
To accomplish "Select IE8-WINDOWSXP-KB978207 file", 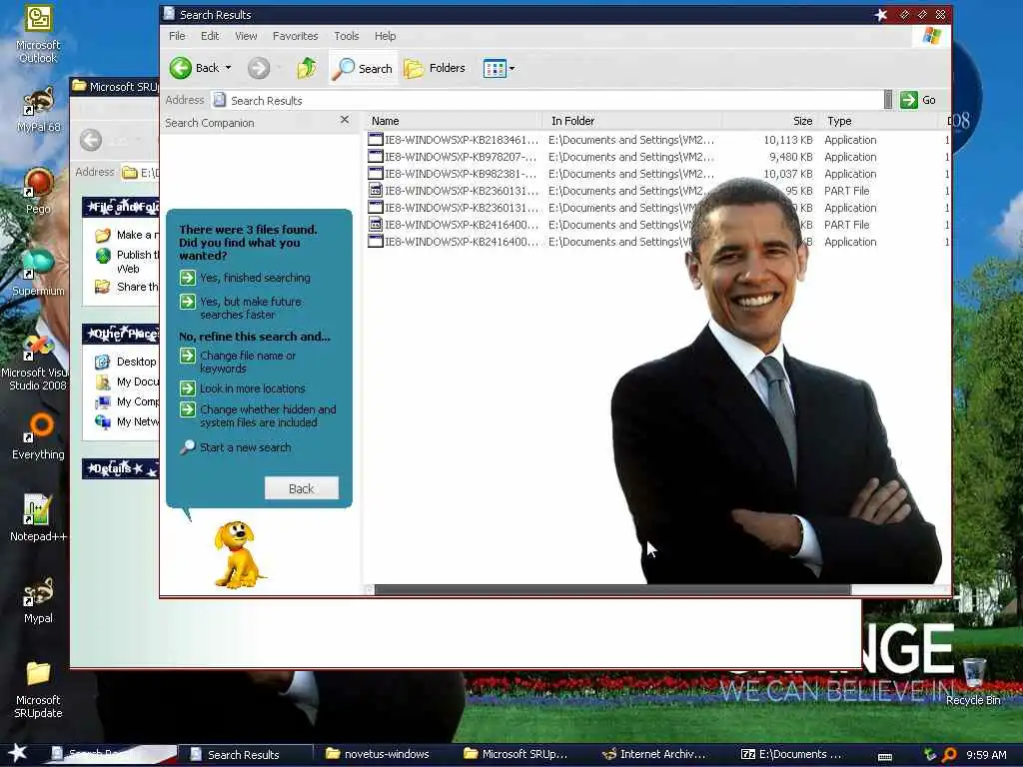I will pyautogui.click(x=452, y=157).
